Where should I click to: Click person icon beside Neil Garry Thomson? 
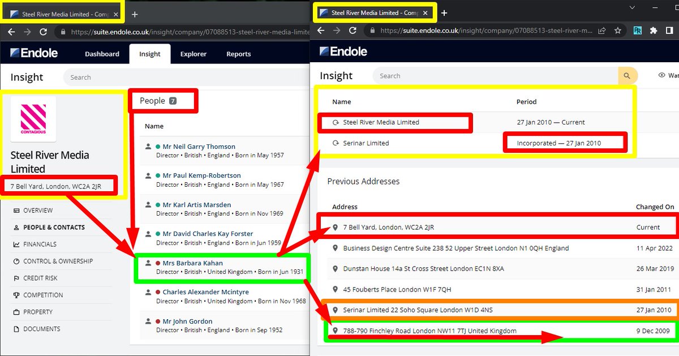tap(148, 147)
